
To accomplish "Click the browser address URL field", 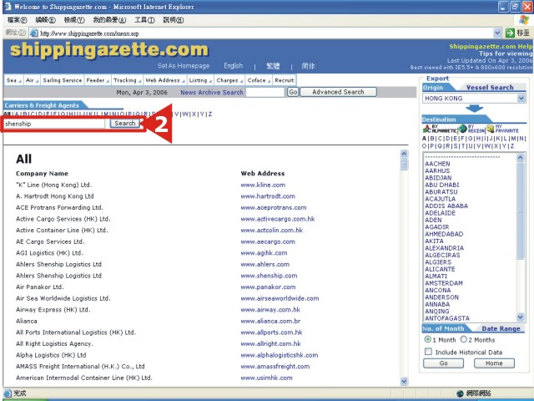I will (265, 33).
